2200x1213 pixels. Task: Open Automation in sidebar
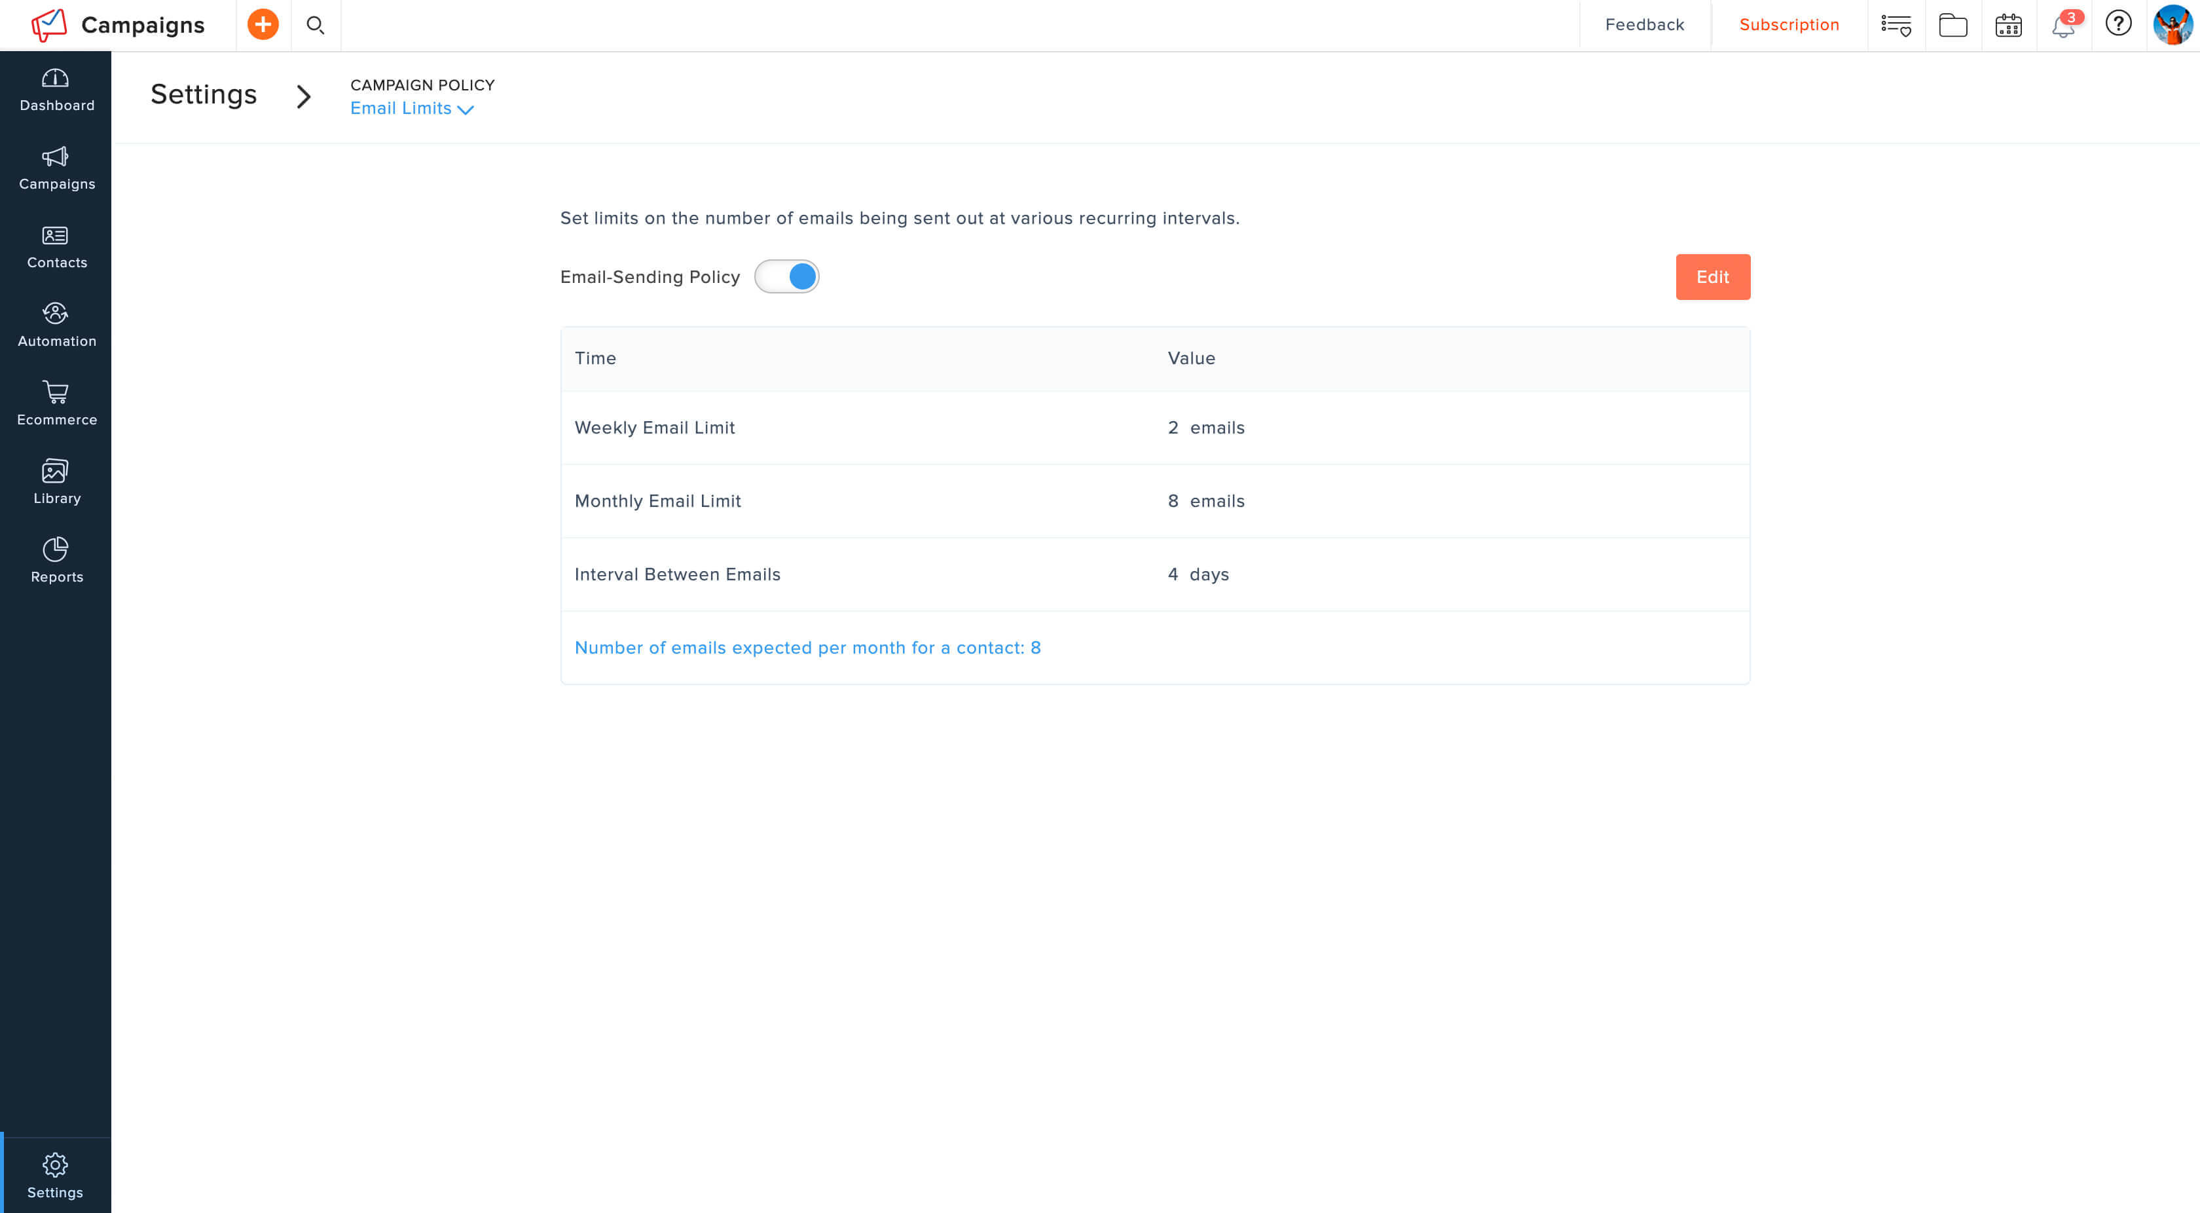pos(56,326)
